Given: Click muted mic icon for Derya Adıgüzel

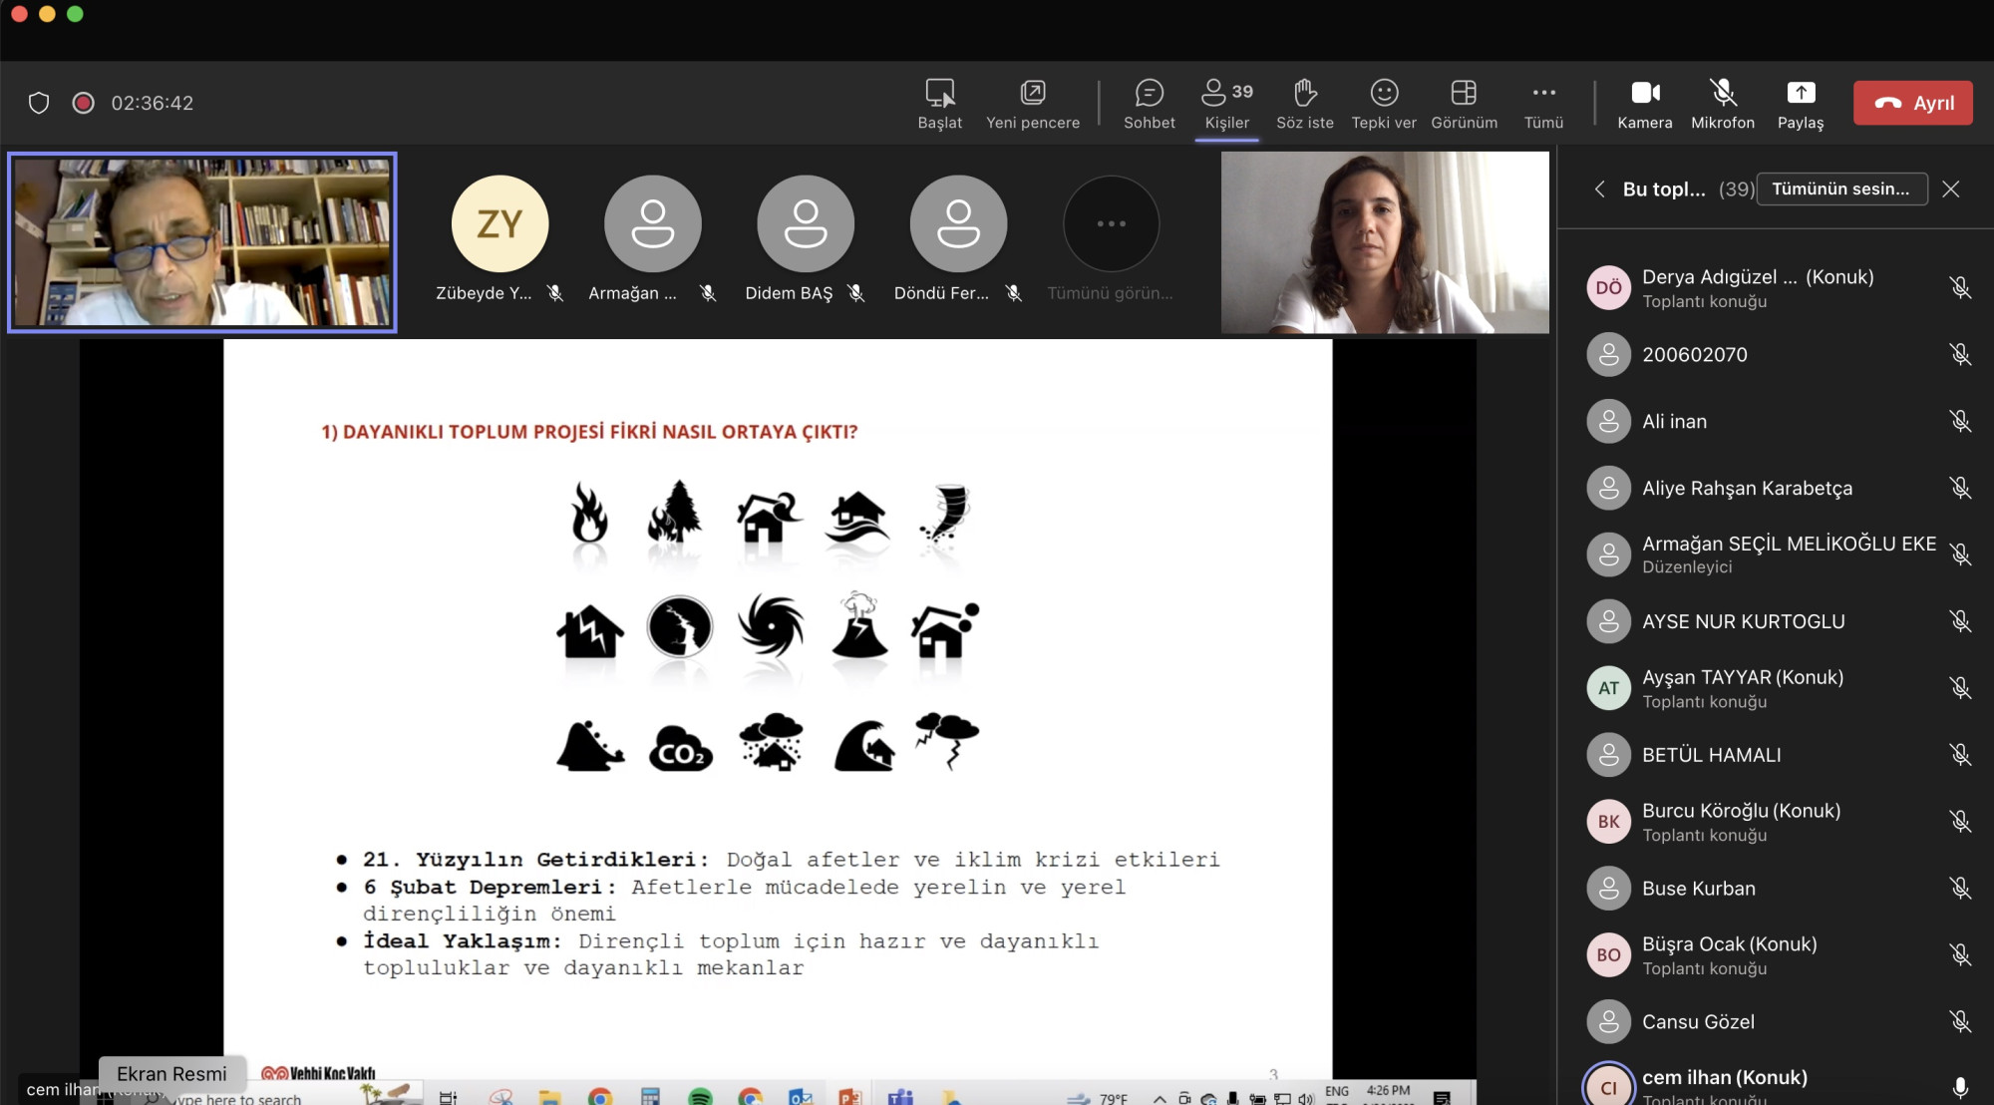Looking at the screenshot, I should click(x=1960, y=288).
